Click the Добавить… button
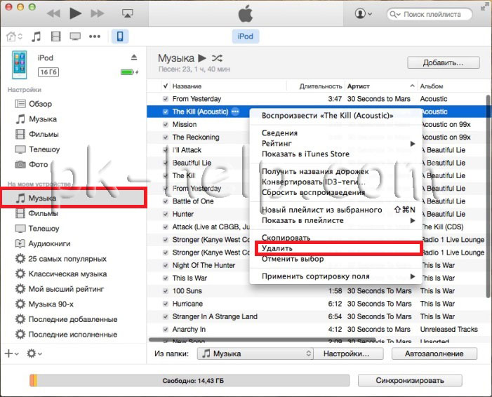The width and height of the screenshot is (492, 397). click(444, 62)
